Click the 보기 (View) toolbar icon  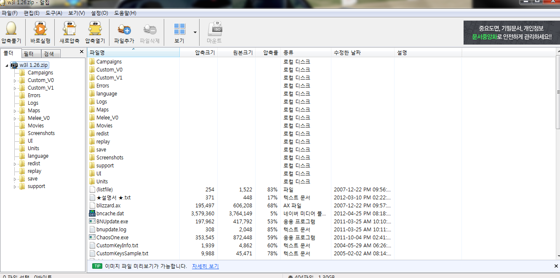[179, 29]
